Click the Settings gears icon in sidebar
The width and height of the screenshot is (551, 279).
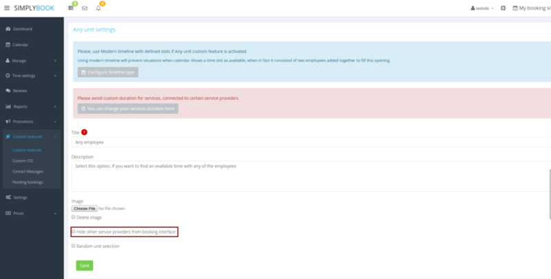8,198
